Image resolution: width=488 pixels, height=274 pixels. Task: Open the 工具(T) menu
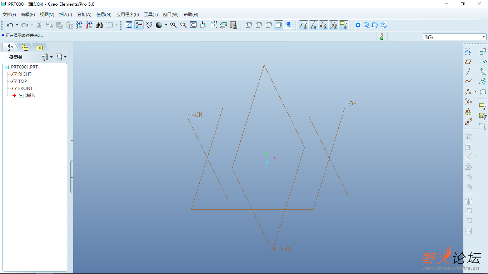pyautogui.click(x=151, y=15)
